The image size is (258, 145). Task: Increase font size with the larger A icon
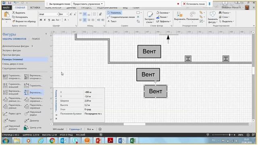[x=71, y=14]
